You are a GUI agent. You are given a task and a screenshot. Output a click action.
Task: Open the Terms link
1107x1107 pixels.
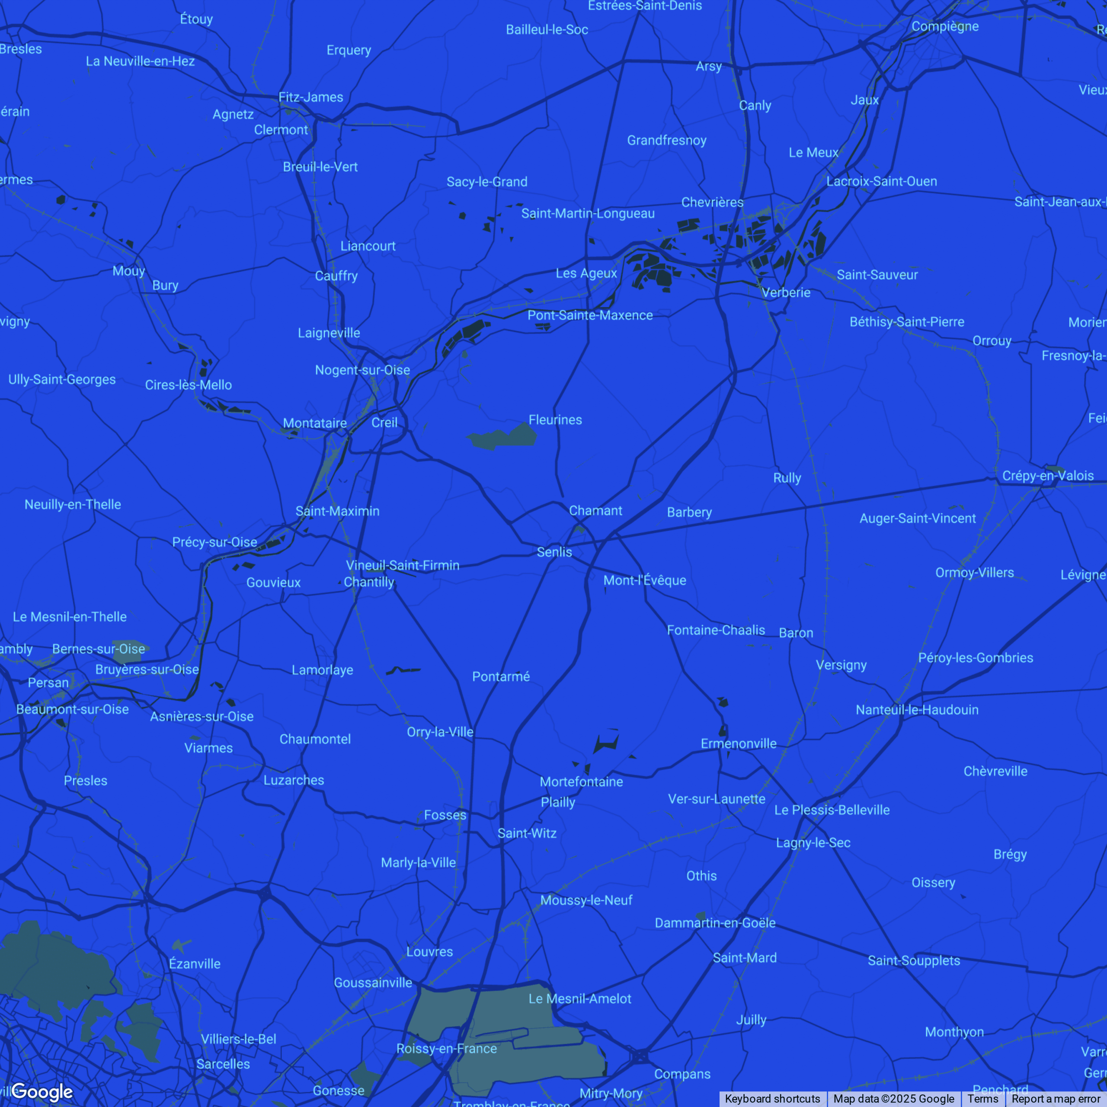(x=982, y=1098)
